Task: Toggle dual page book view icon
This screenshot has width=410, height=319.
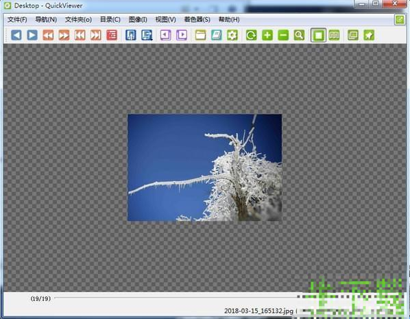Action: 334,35
